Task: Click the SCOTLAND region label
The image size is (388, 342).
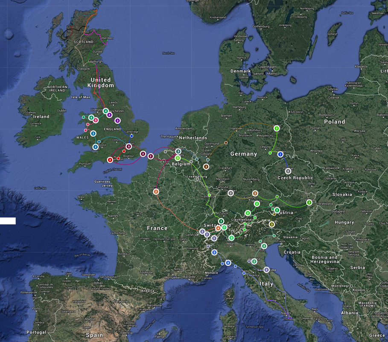Action: pos(83,42)
